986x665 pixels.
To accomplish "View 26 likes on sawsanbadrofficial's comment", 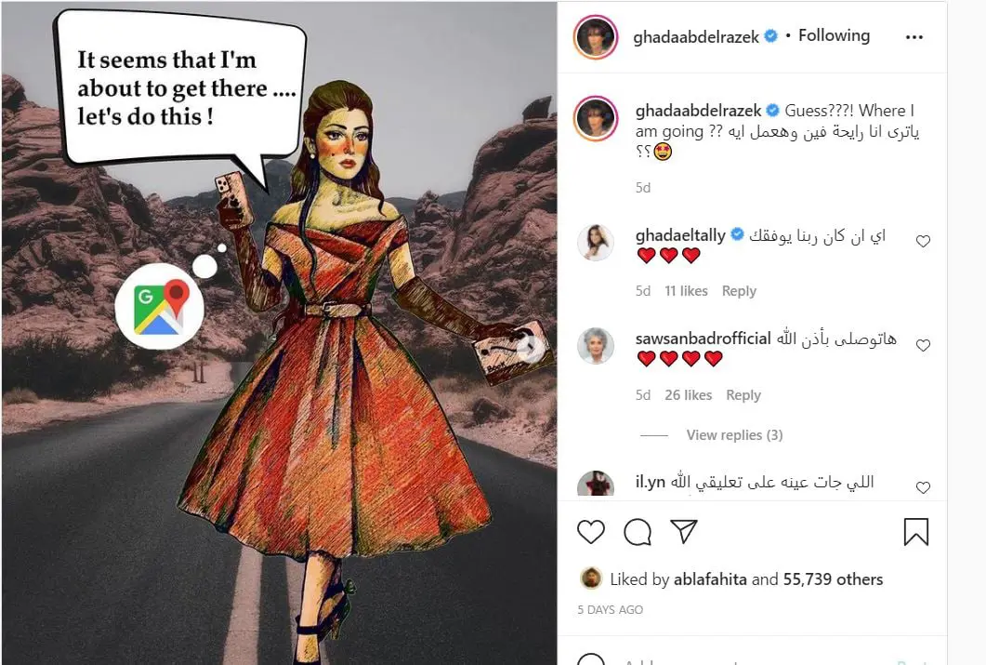I will pos(688,395).
